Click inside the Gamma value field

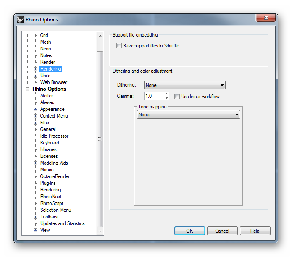154,96
